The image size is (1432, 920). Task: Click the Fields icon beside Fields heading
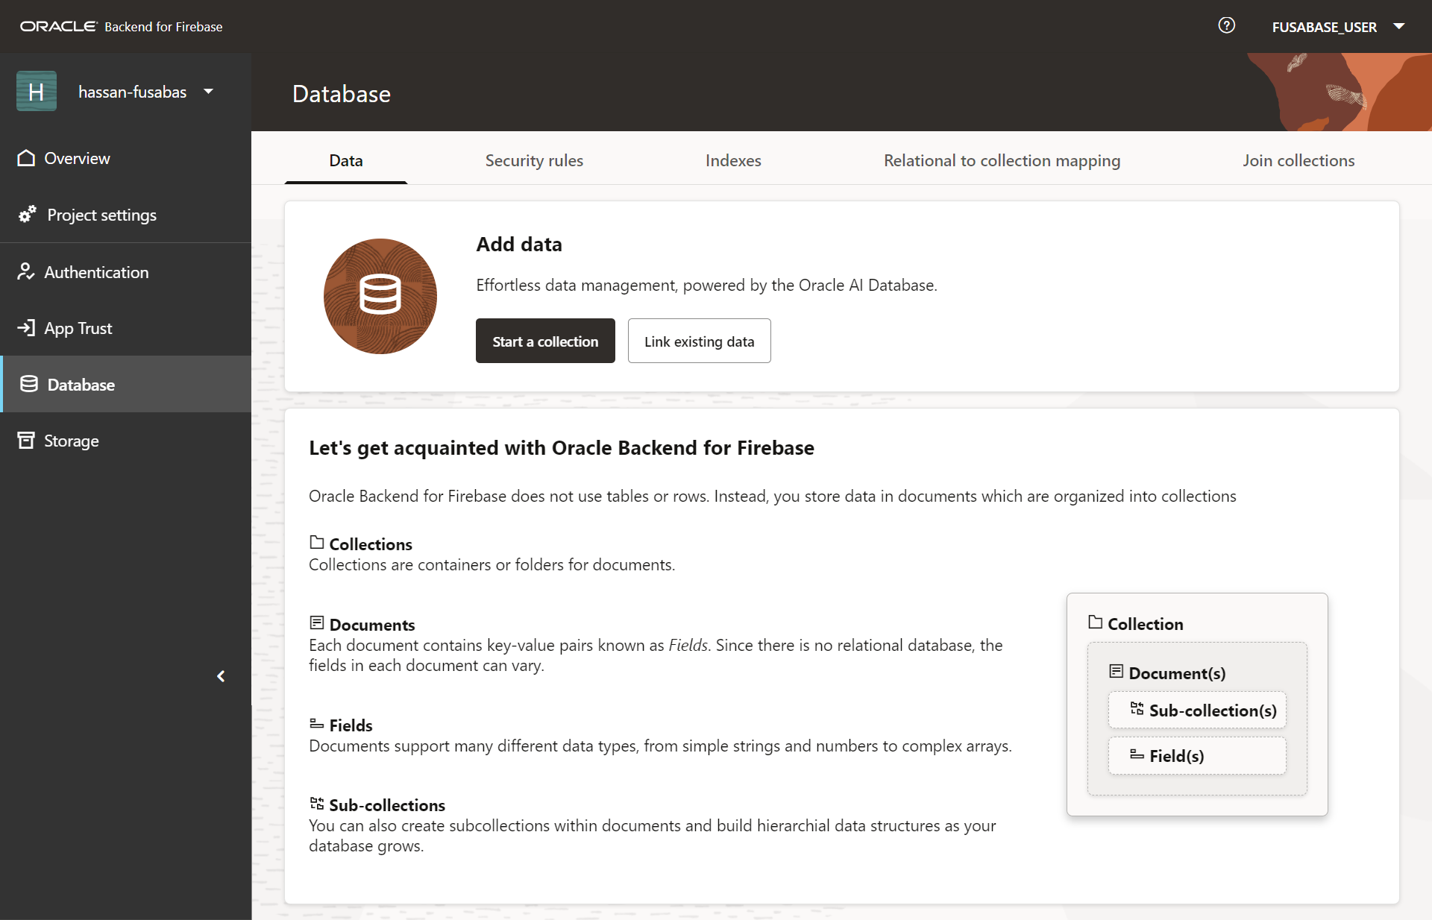point(317,724)
